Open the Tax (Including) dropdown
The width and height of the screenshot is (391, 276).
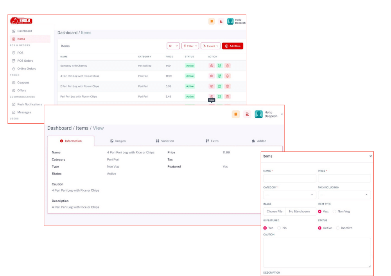pos(344,195)
